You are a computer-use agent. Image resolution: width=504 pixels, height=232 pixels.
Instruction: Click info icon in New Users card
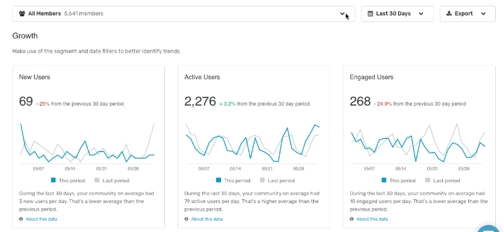tap(21, 219)
